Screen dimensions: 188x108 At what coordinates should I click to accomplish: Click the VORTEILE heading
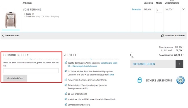(70, 55)
